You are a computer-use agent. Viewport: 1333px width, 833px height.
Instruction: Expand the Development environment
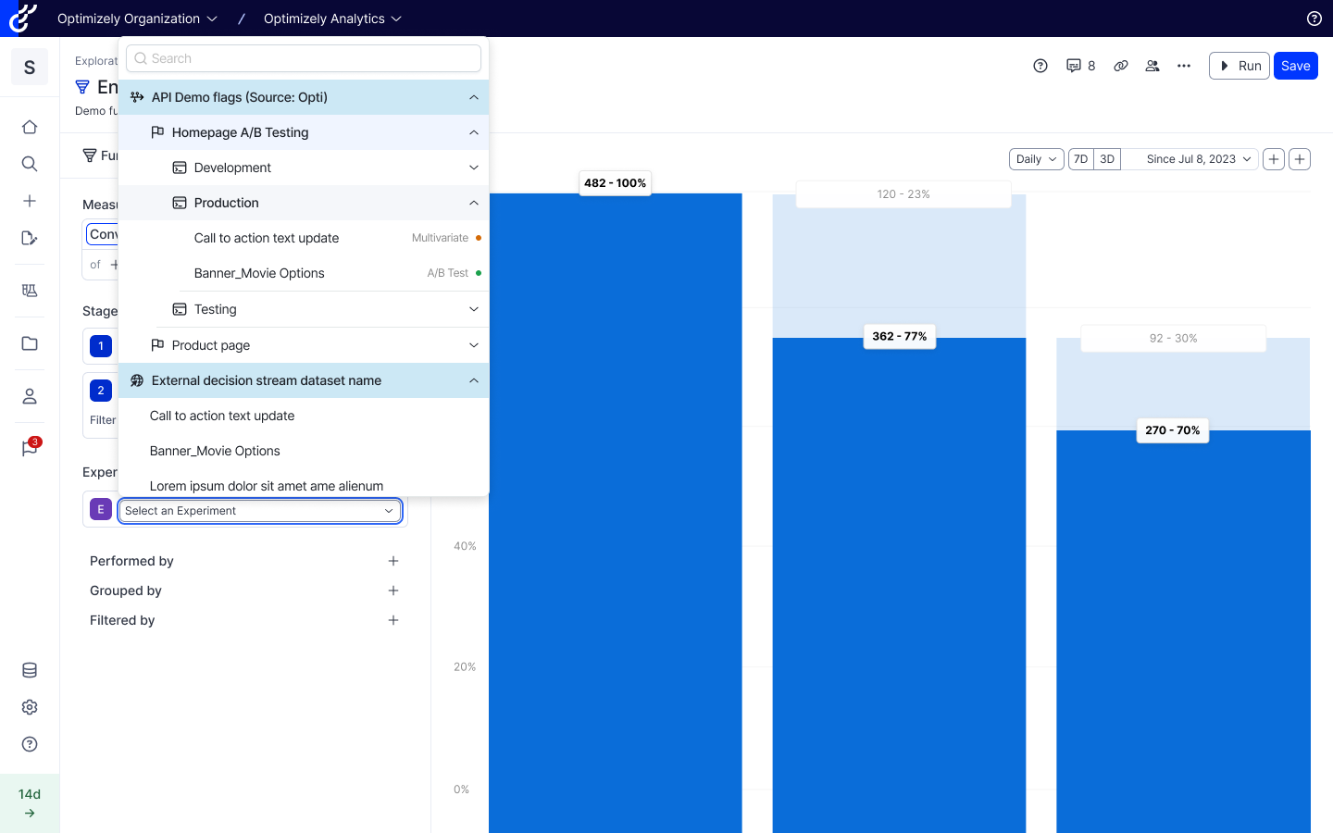tap(473, 168)
